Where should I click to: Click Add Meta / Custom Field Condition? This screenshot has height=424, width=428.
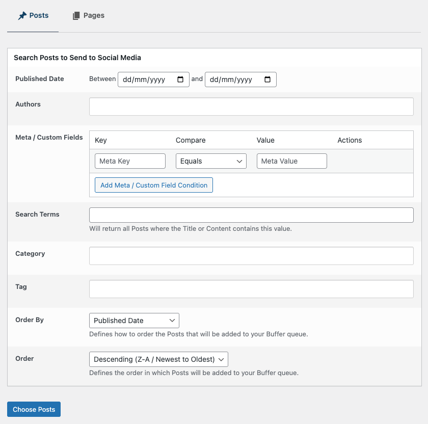[154, 185]
